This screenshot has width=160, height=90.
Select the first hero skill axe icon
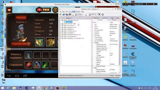[x=40, y=42]
